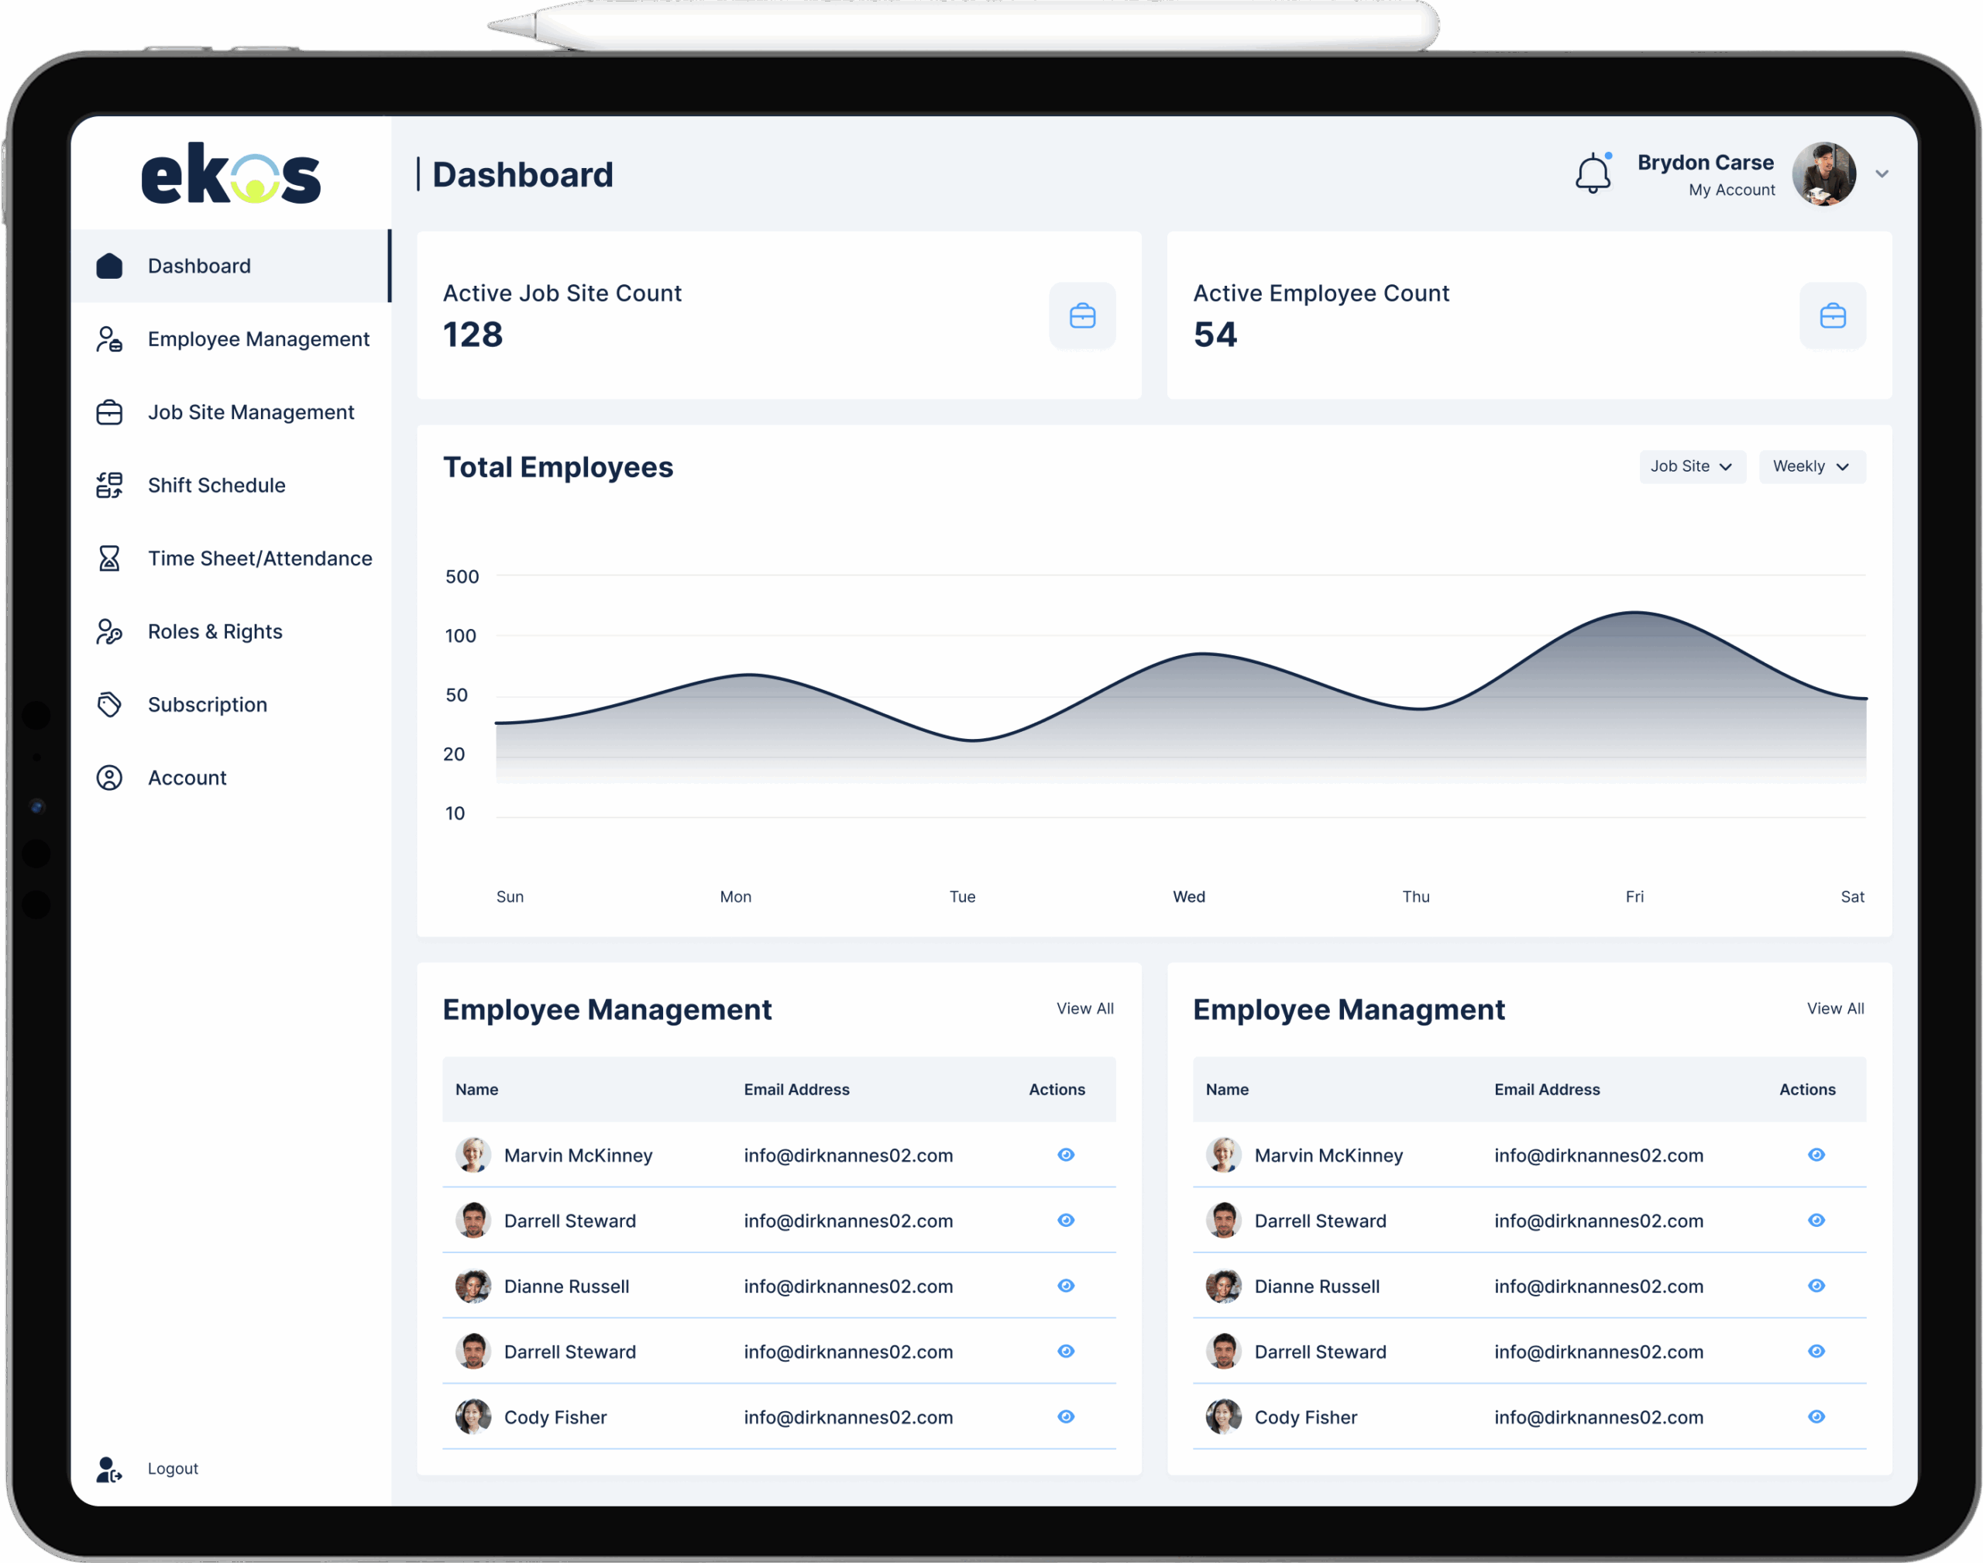The height and width of the screenshot is (1563, 1983).
Task: View Marvin McKinney in left table
Action: (1065, 1155)
